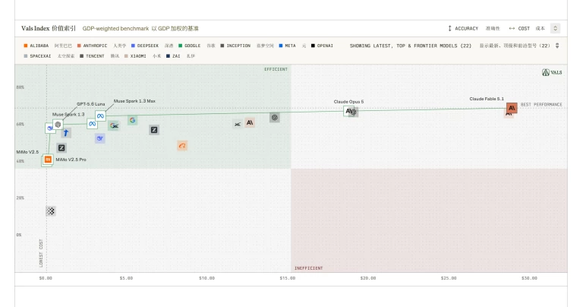
Task: Toggle the ALIBABA legend filter
Action: tap(36, 46)
